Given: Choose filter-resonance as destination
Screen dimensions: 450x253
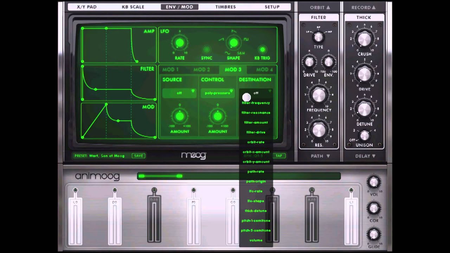Looking at the screenshot, I should point(256,113).
